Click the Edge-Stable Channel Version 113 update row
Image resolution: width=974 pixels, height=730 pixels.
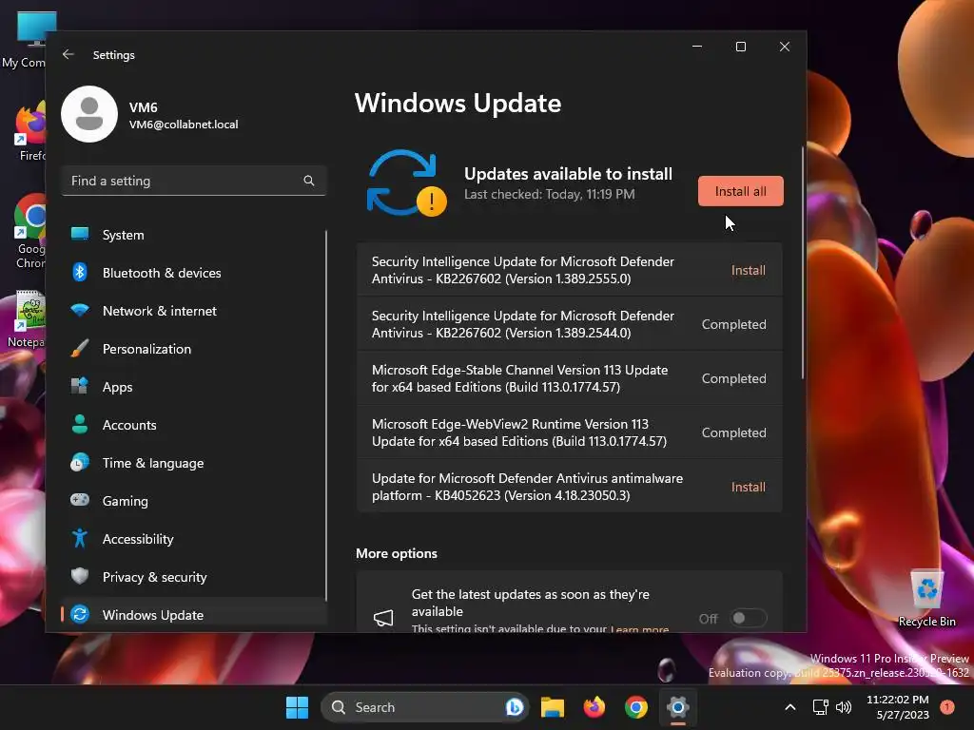tap(569, 378)
